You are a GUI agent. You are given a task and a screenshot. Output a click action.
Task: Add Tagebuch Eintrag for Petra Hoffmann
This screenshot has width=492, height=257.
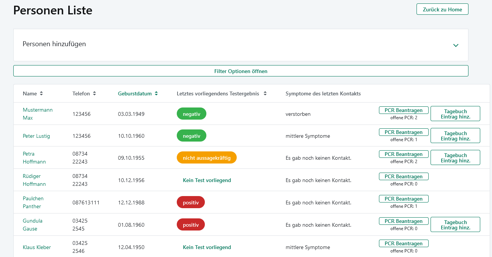(x=455, y=157)
